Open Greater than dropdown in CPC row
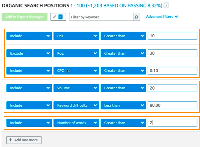This screenshot has width=200, height=147. (123, 71)
